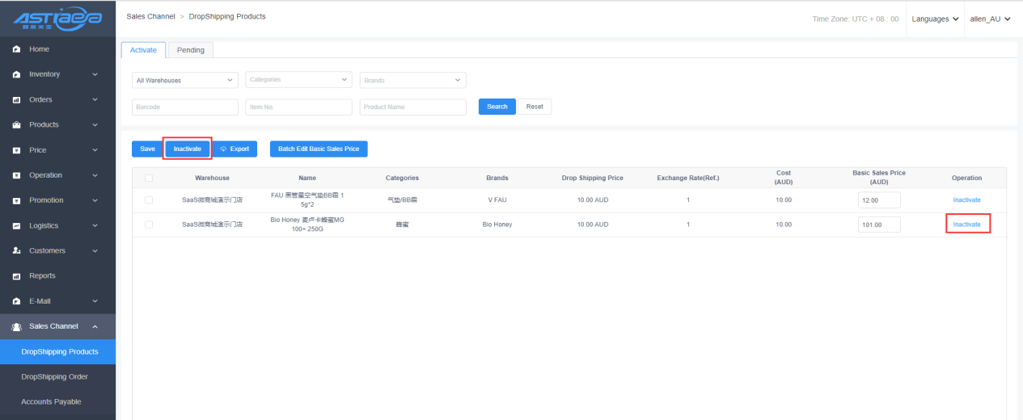
Task: Click the Barcode input field
Action: pos(185,107)
